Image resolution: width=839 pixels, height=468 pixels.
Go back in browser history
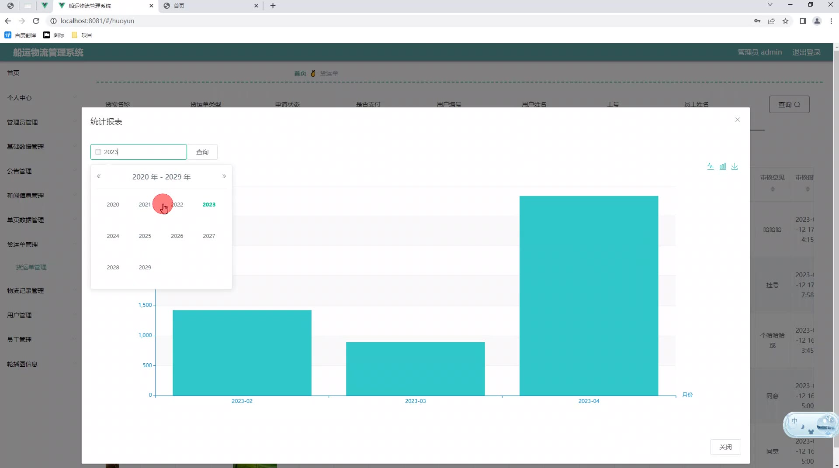[x=8, y=21]
